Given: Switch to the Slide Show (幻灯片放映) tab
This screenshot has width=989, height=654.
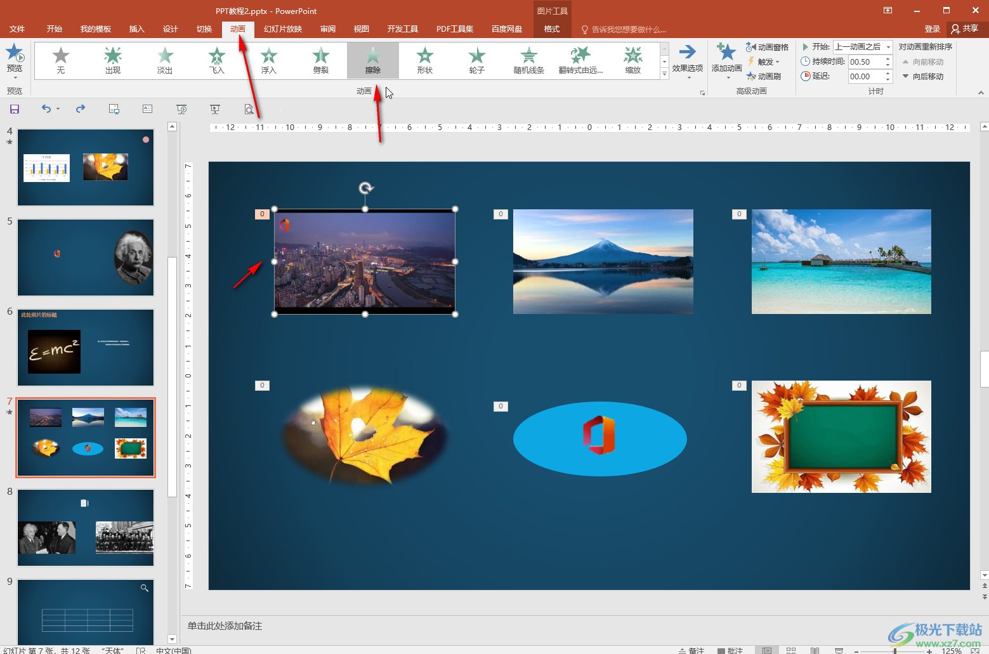Looking at the screenshot, I should click(x=283, y=29).
